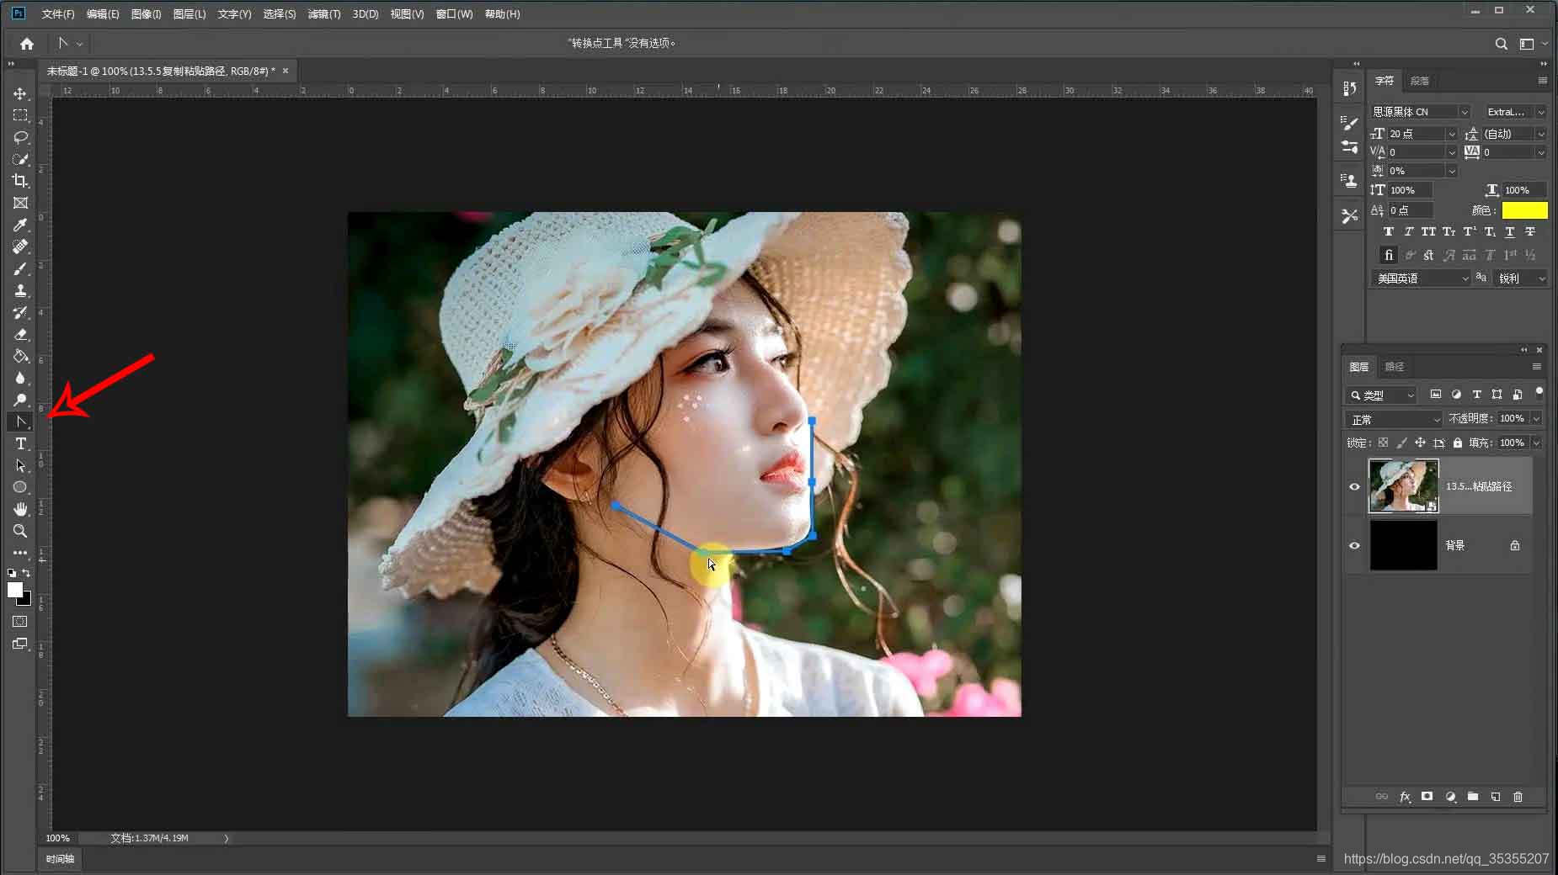Viewport: 1558px width, 875px height.
Task: Toggle Strikethrough text style
Action: pos(1530,231)
